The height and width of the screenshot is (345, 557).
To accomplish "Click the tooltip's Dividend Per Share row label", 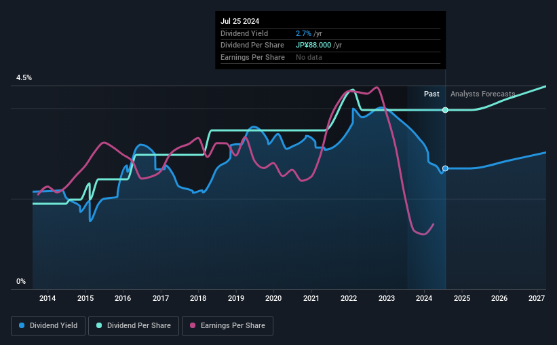I will (x=252, y=46).
